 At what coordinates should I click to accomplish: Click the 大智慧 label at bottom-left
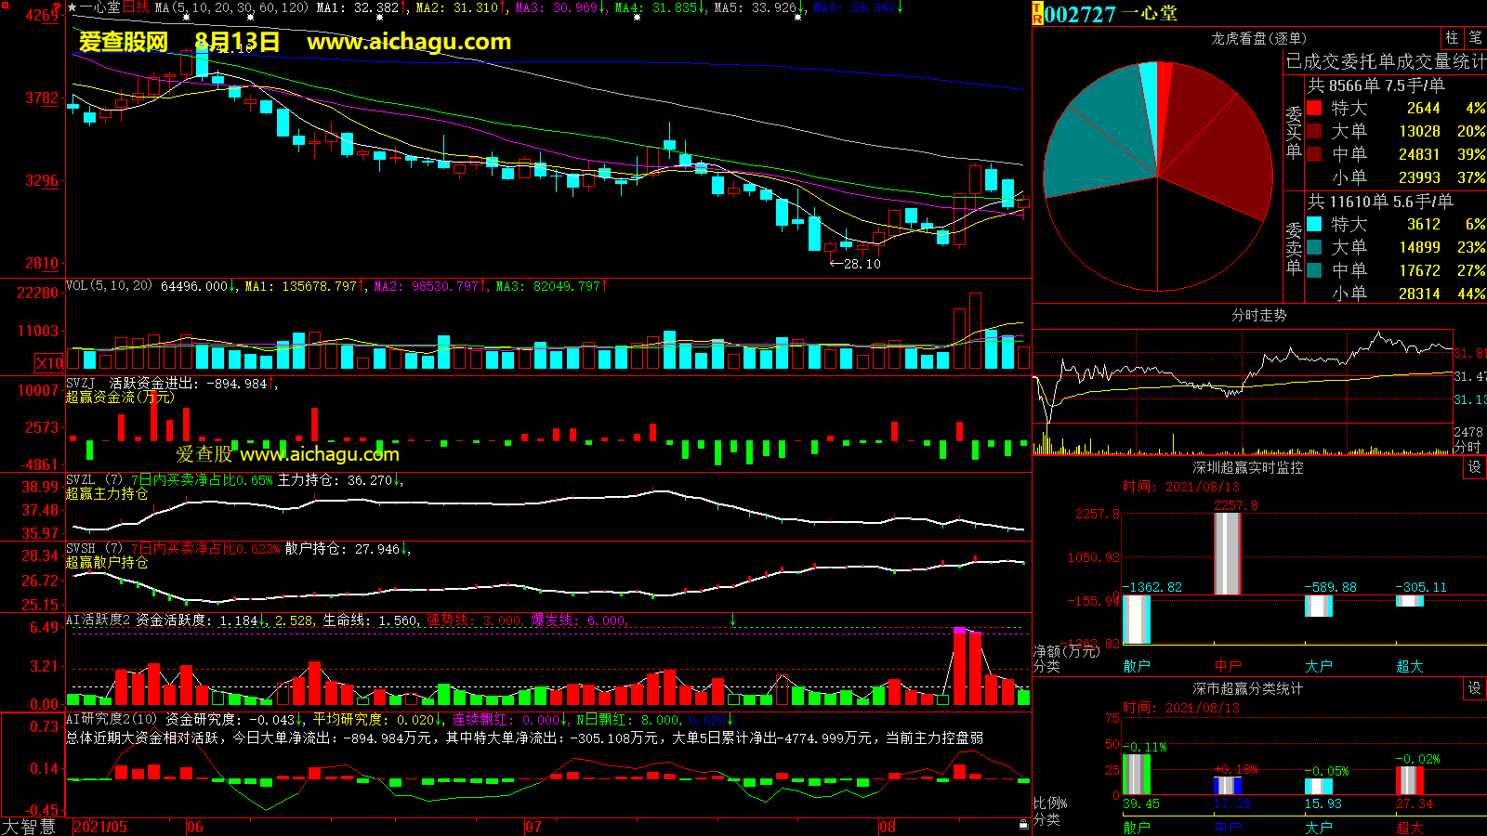click(29, 827)
